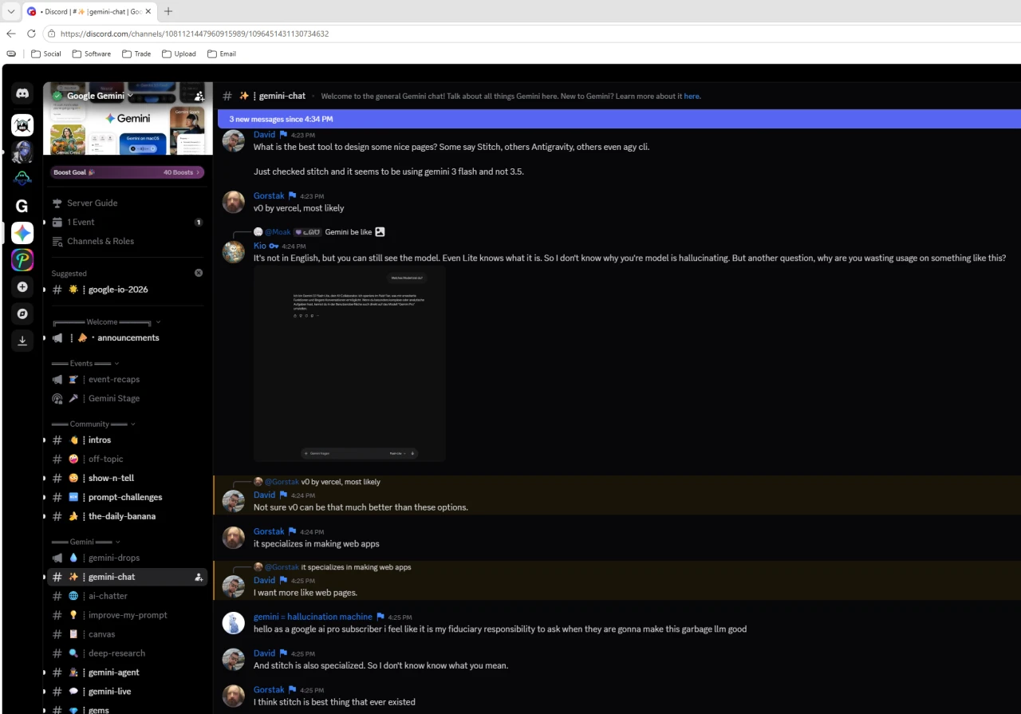Open the off-topic channel
1021x714 pixels.
point(128,459)
